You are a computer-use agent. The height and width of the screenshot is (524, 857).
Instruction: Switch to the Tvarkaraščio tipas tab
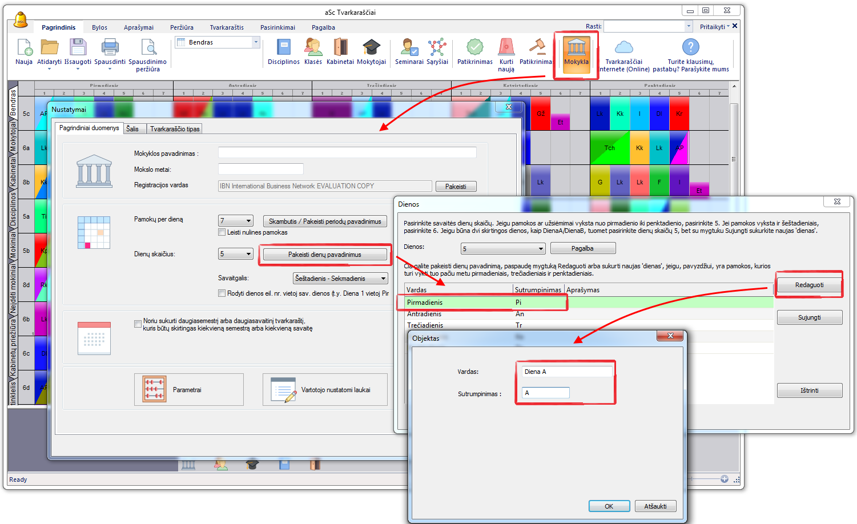coord(175,129)
